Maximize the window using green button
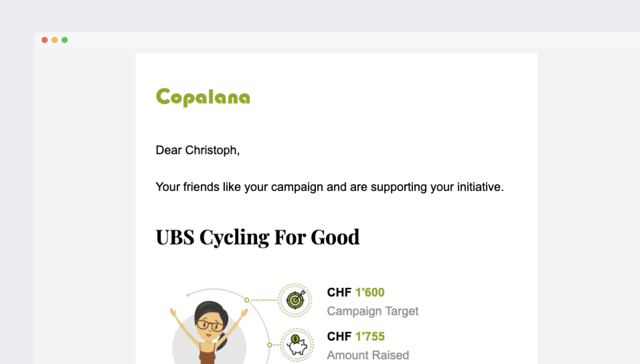This screenshot has height=364, width=640. pyautogui.click(x=65, y=40)
